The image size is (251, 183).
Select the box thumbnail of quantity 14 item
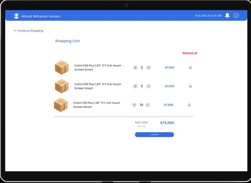[x=61, y=105]
